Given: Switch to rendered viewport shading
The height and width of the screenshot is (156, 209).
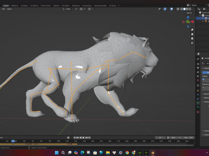Looking at the screenshot, I should click(190, 9).
